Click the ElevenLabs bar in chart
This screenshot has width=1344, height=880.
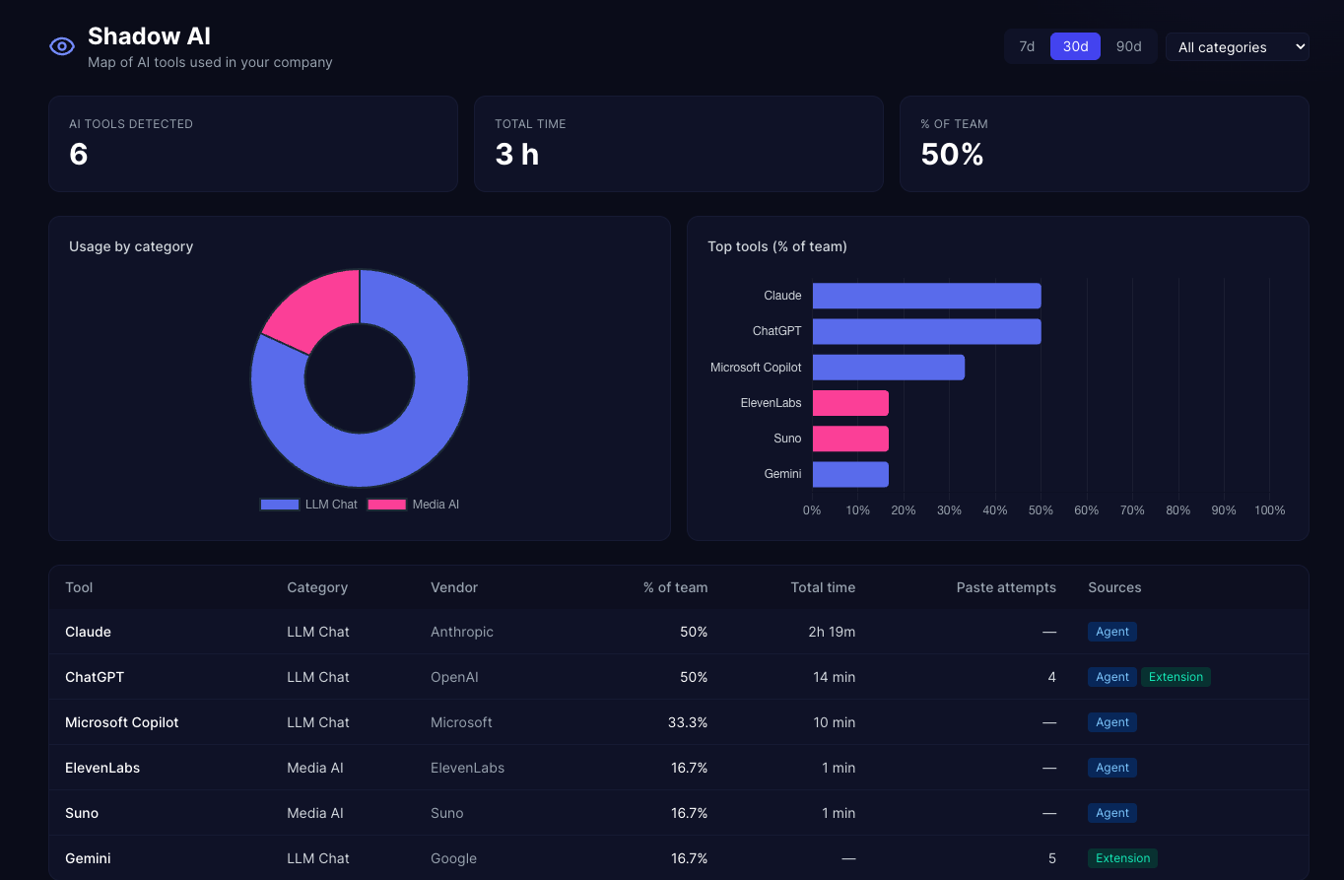850,403
